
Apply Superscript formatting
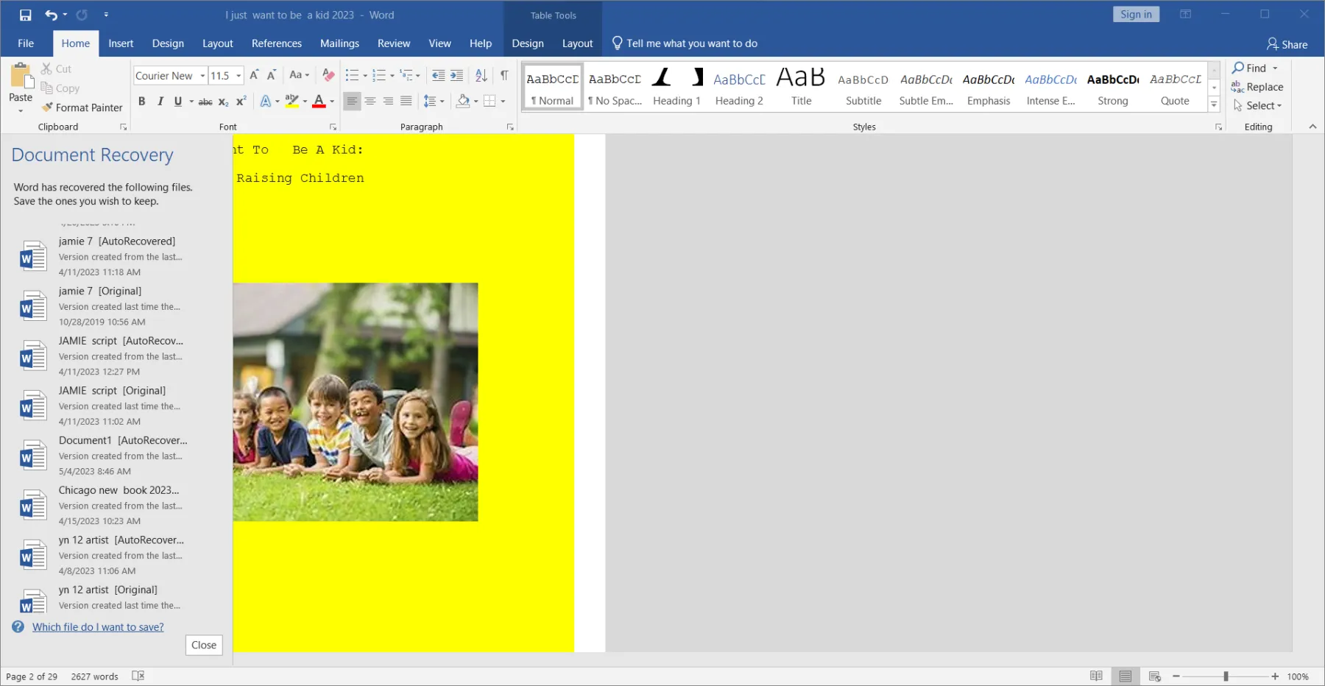point(241,102)
